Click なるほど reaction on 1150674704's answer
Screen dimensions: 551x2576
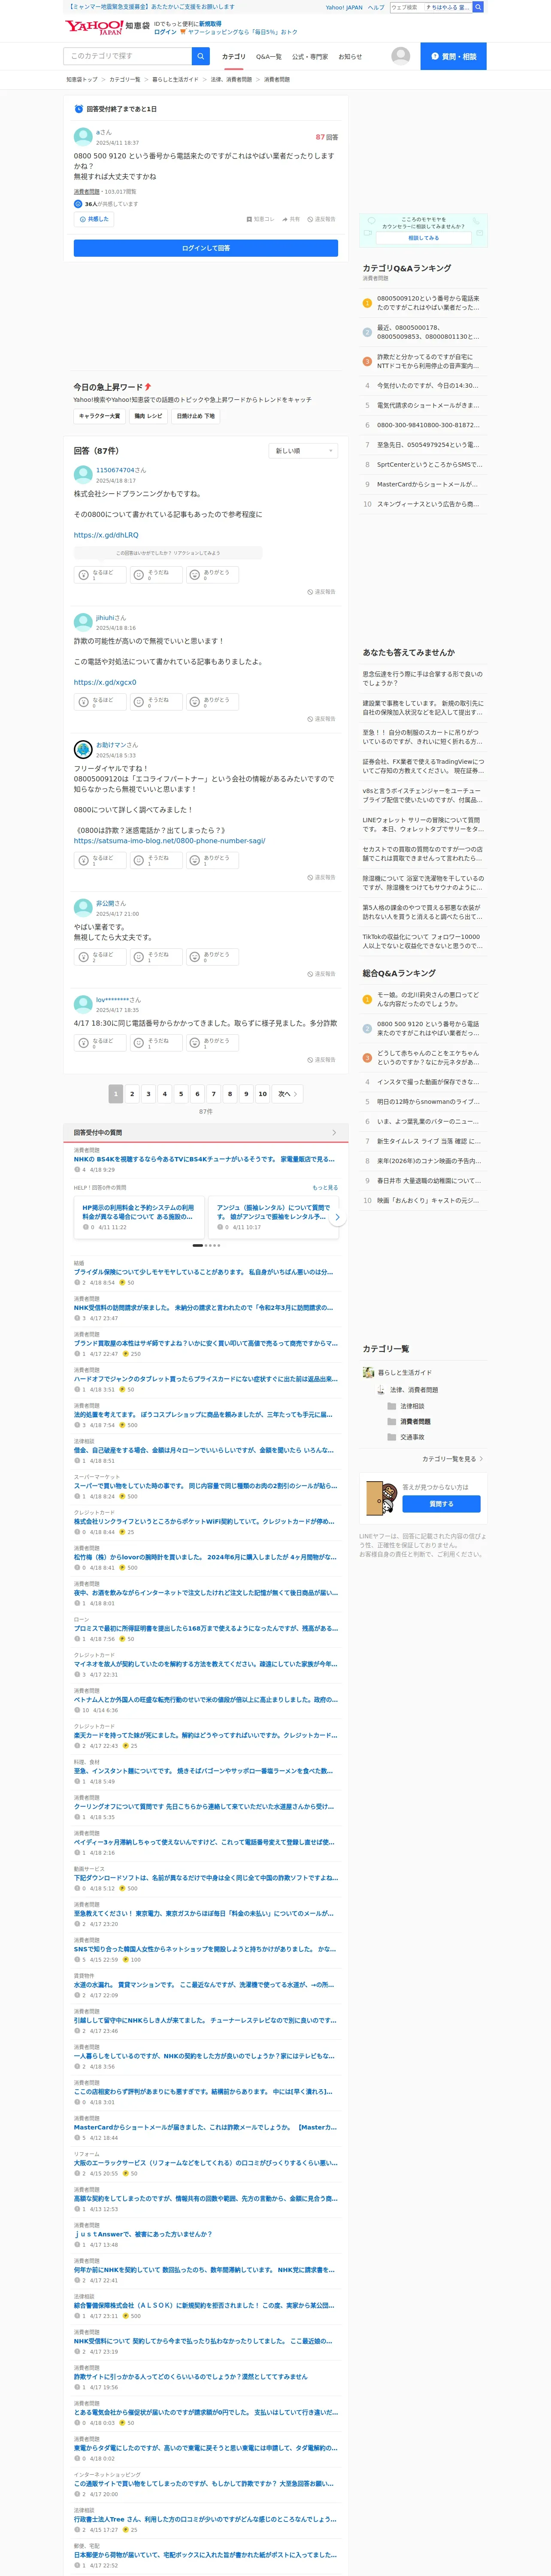click(x=100, y=575)
